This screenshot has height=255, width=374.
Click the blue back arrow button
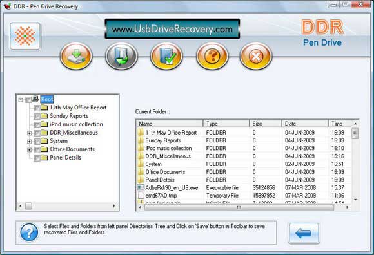click(304, 233)
